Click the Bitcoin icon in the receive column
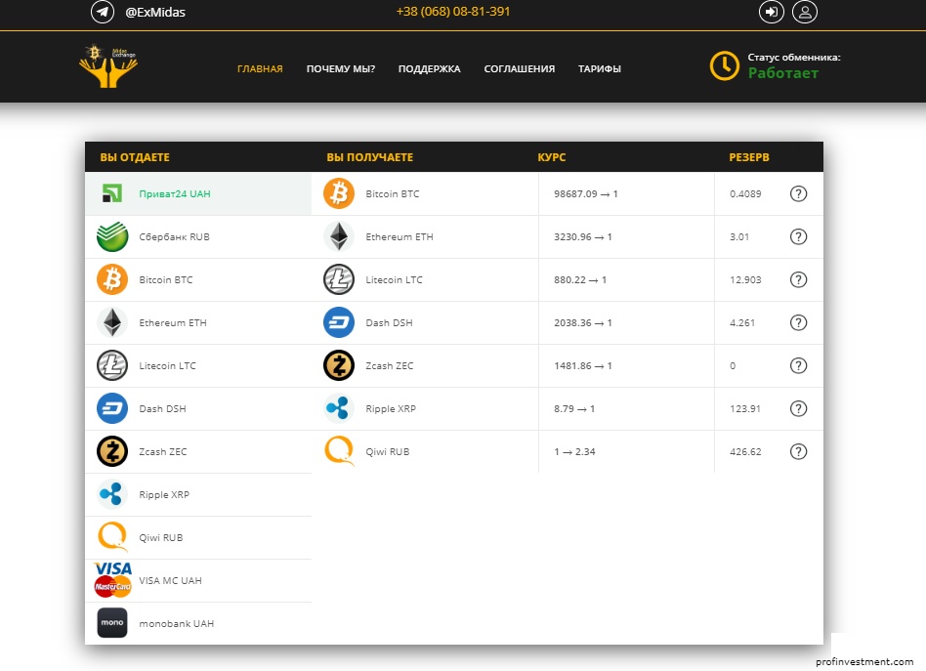The height and width of the screenshot is (671, 926). tap(339, 193)
